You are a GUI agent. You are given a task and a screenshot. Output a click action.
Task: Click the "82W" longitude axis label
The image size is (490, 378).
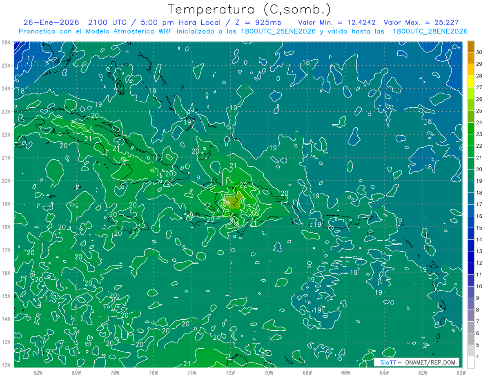pyautogui.click(x=38, y=372)
